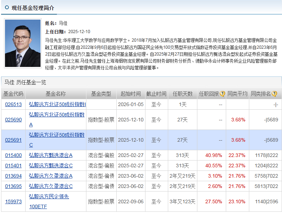Click the 起始时间 column header
The width and height of the screenshot is (282, 215).
click(x=131, y=94)
